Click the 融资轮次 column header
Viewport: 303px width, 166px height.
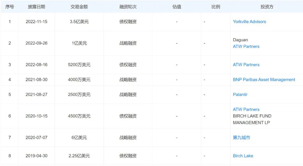[x=128, y=7]
